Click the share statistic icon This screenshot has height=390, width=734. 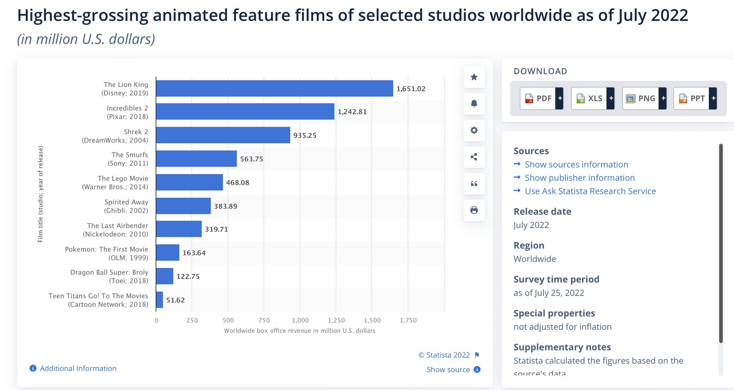pos(474,157)
